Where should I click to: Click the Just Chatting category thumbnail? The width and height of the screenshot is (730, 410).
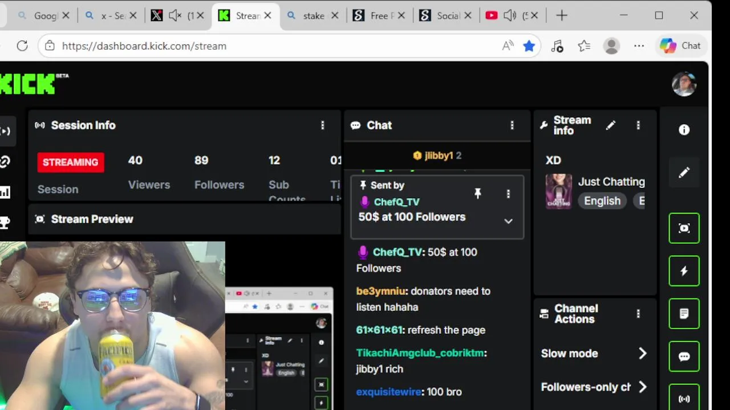pyautogui.click(x=559, y=191)
